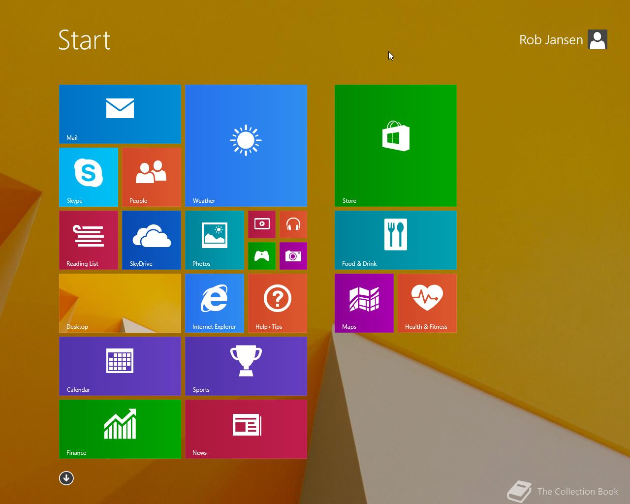Open the small Xbox Games controller tile

[x=262, y=256]
